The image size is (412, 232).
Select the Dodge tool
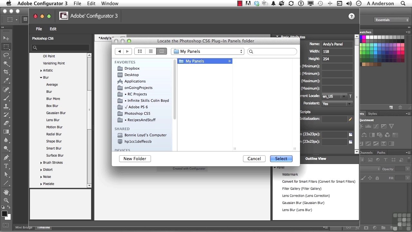click(6, 148)
